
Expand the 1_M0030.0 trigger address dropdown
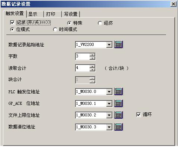pos(109,92)
